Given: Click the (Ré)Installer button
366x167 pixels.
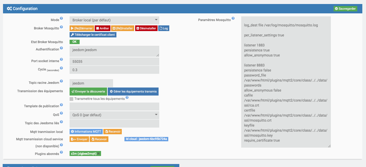Looking at the screenshot, I should click(122, 28).
